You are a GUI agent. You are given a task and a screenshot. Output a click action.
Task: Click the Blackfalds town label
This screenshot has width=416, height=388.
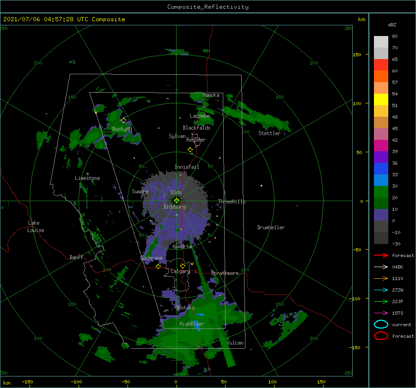point(196,128)
